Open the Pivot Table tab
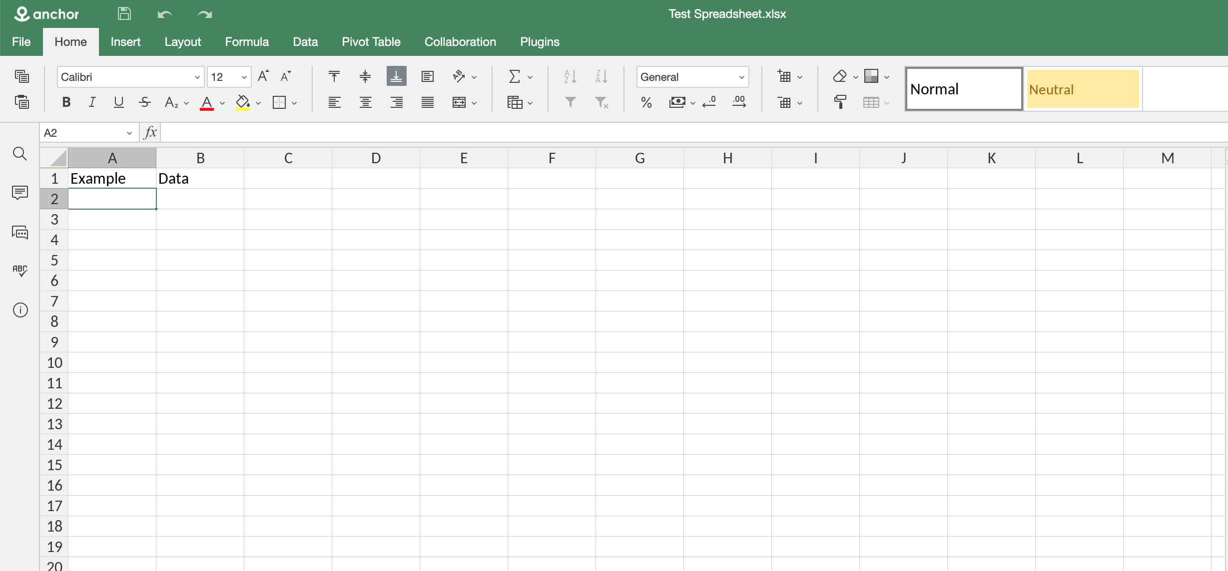 (371, 42)
